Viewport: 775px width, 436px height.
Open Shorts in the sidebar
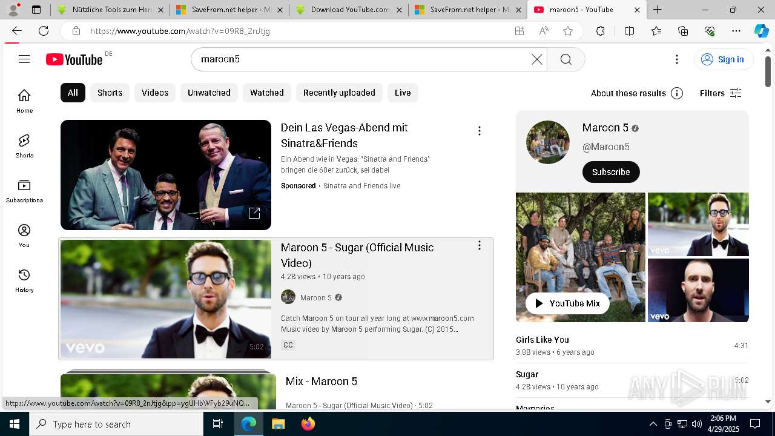point(24,146)
